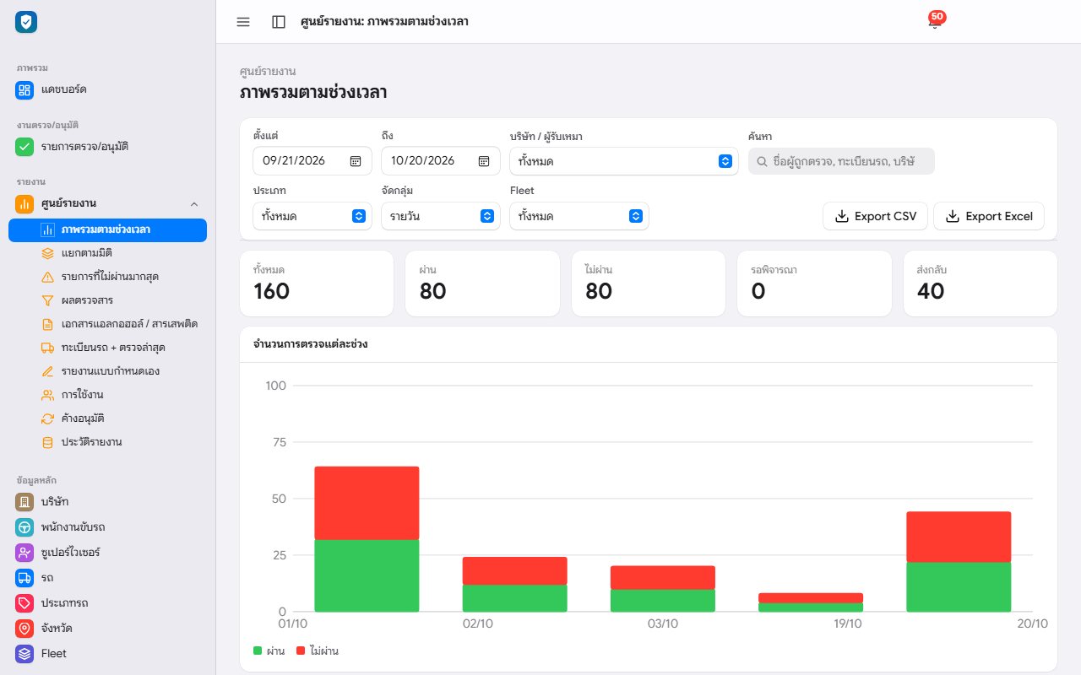Open ค้างอนุมัติ menu item
The height and width of the screenshot is (675, 1081).
[x=107, y=418]
